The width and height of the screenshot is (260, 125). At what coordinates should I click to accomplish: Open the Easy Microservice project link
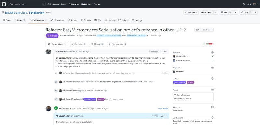(183, 95)
